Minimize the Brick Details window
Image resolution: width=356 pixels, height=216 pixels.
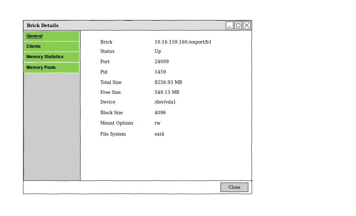[x=230, y=25]
